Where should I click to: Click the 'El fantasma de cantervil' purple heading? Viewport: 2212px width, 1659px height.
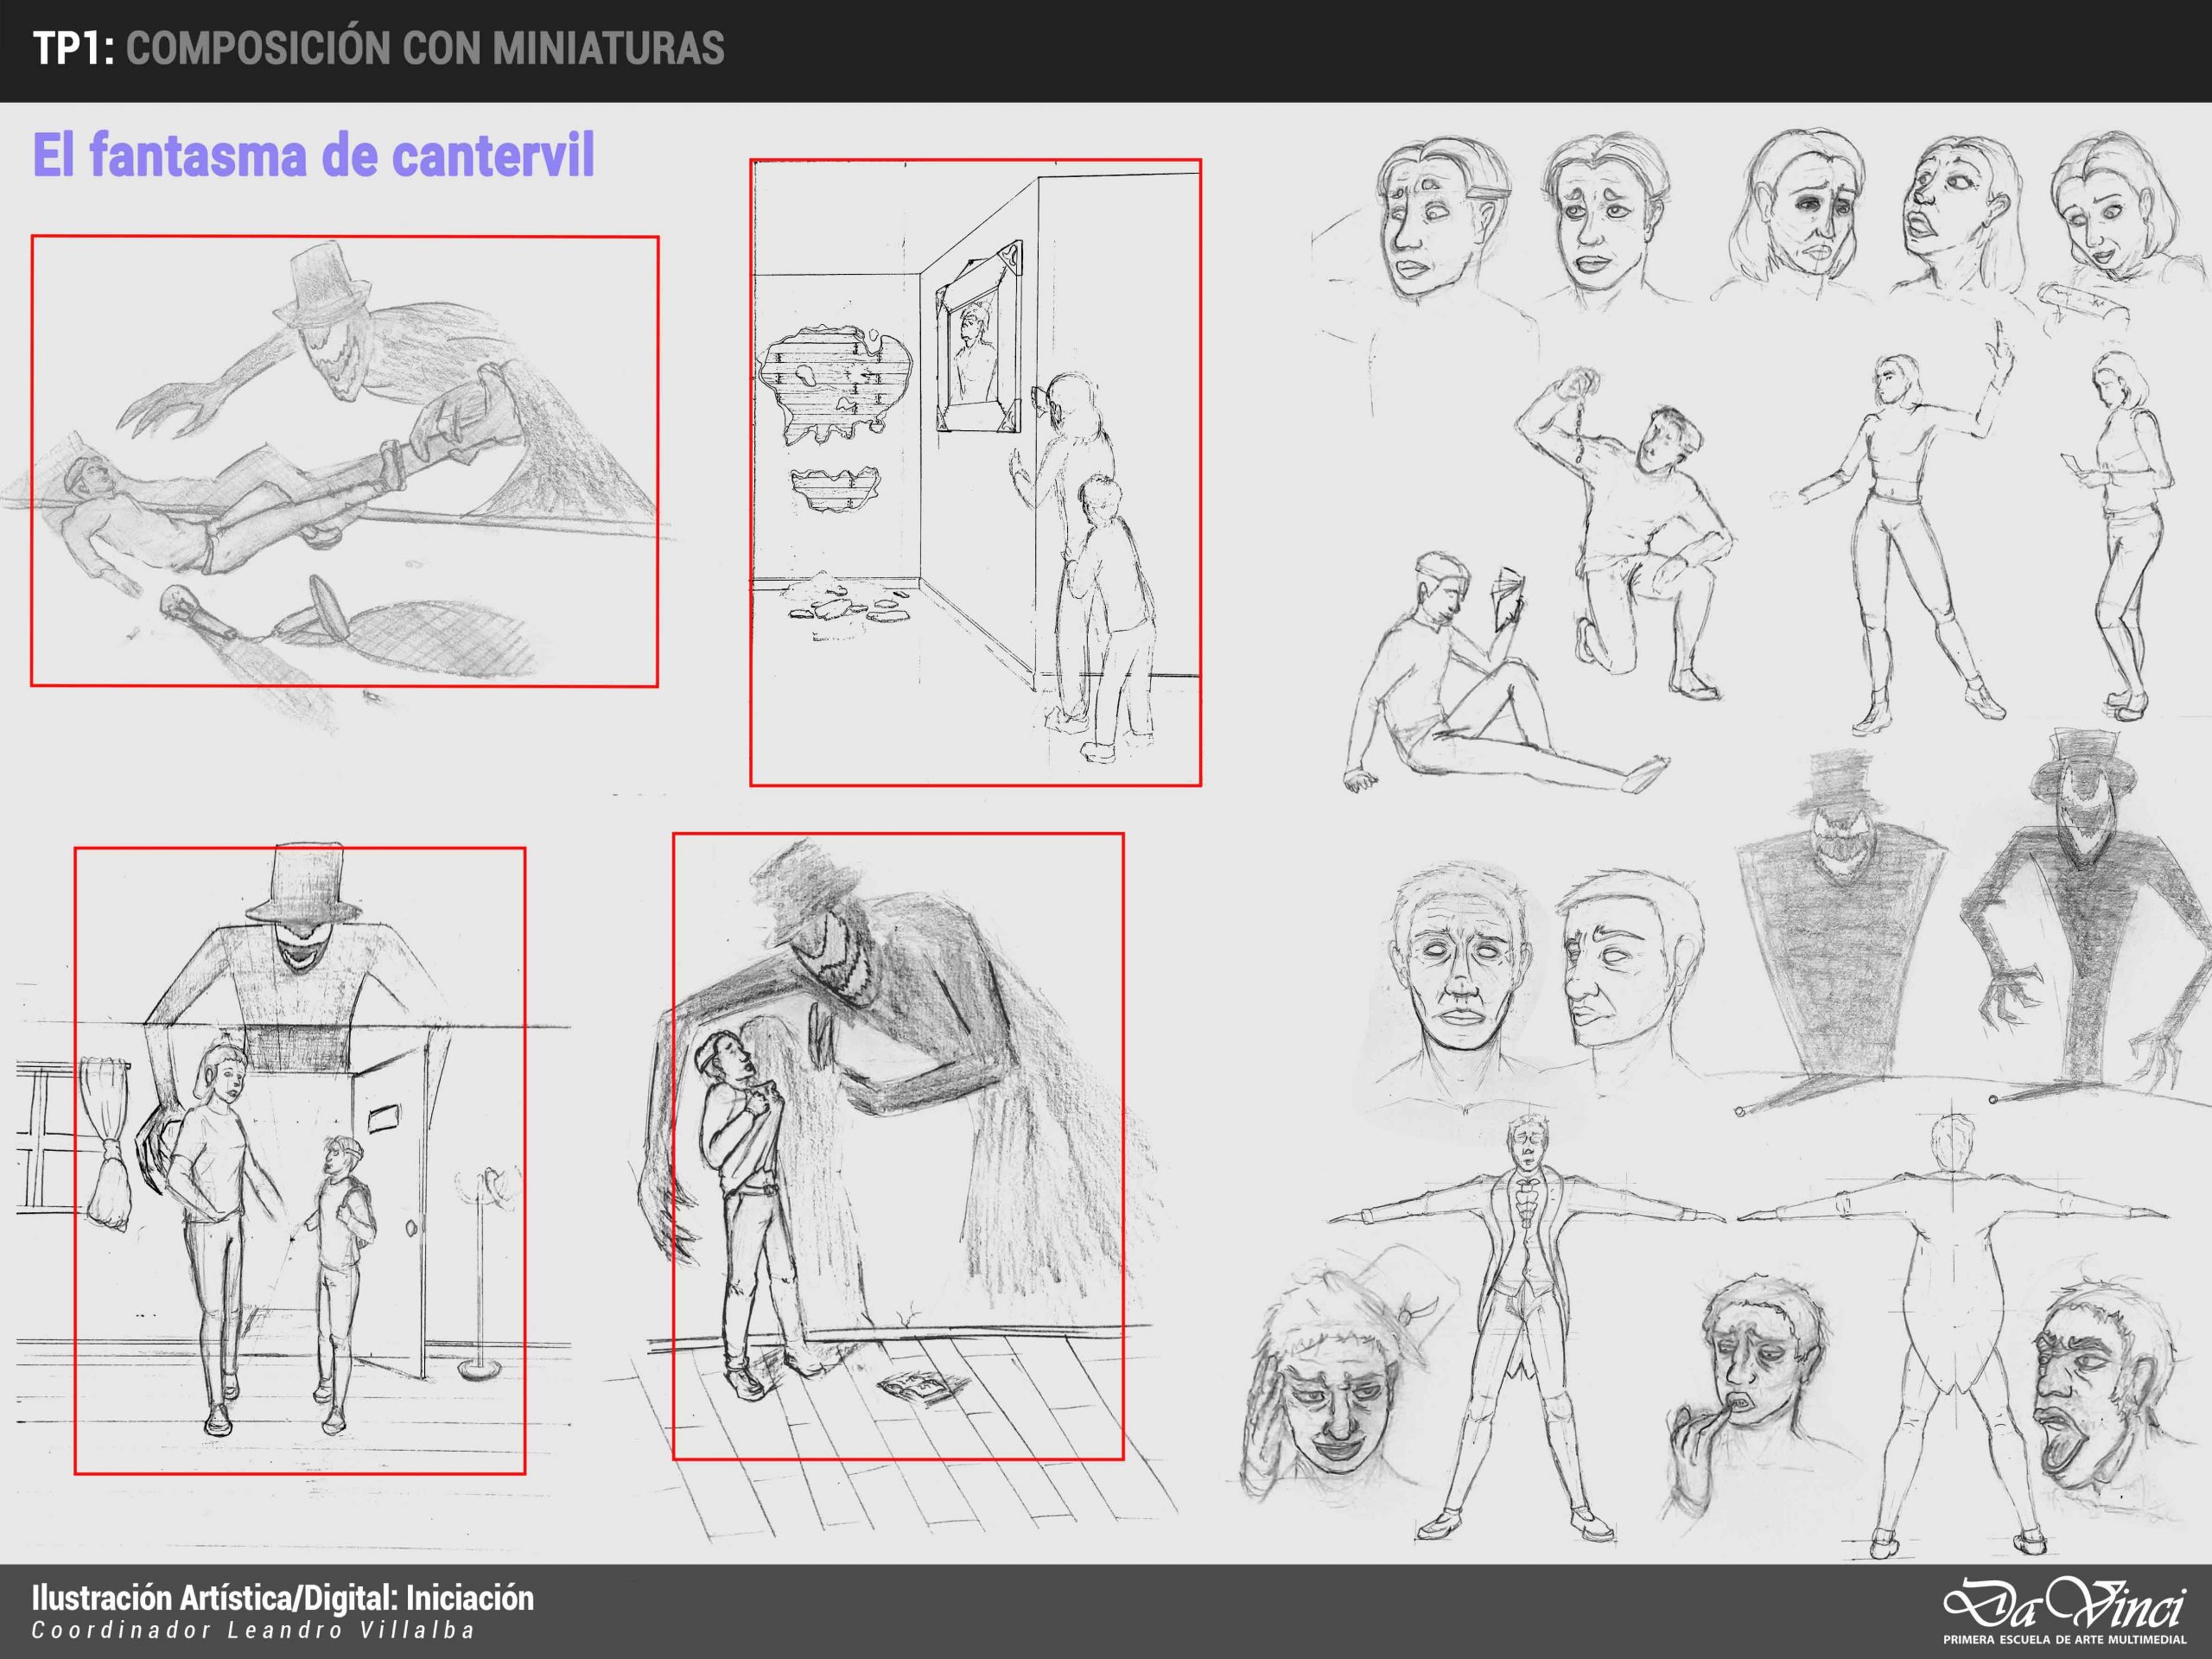point(314,156)
